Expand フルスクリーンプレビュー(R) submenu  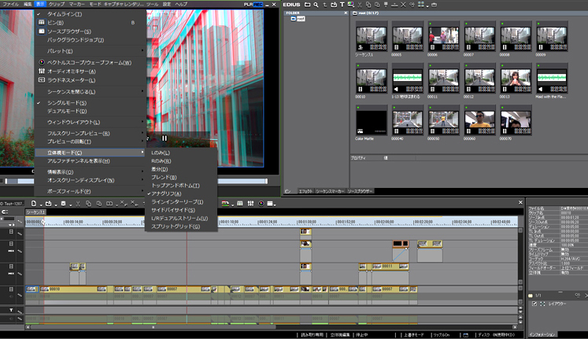90,134
